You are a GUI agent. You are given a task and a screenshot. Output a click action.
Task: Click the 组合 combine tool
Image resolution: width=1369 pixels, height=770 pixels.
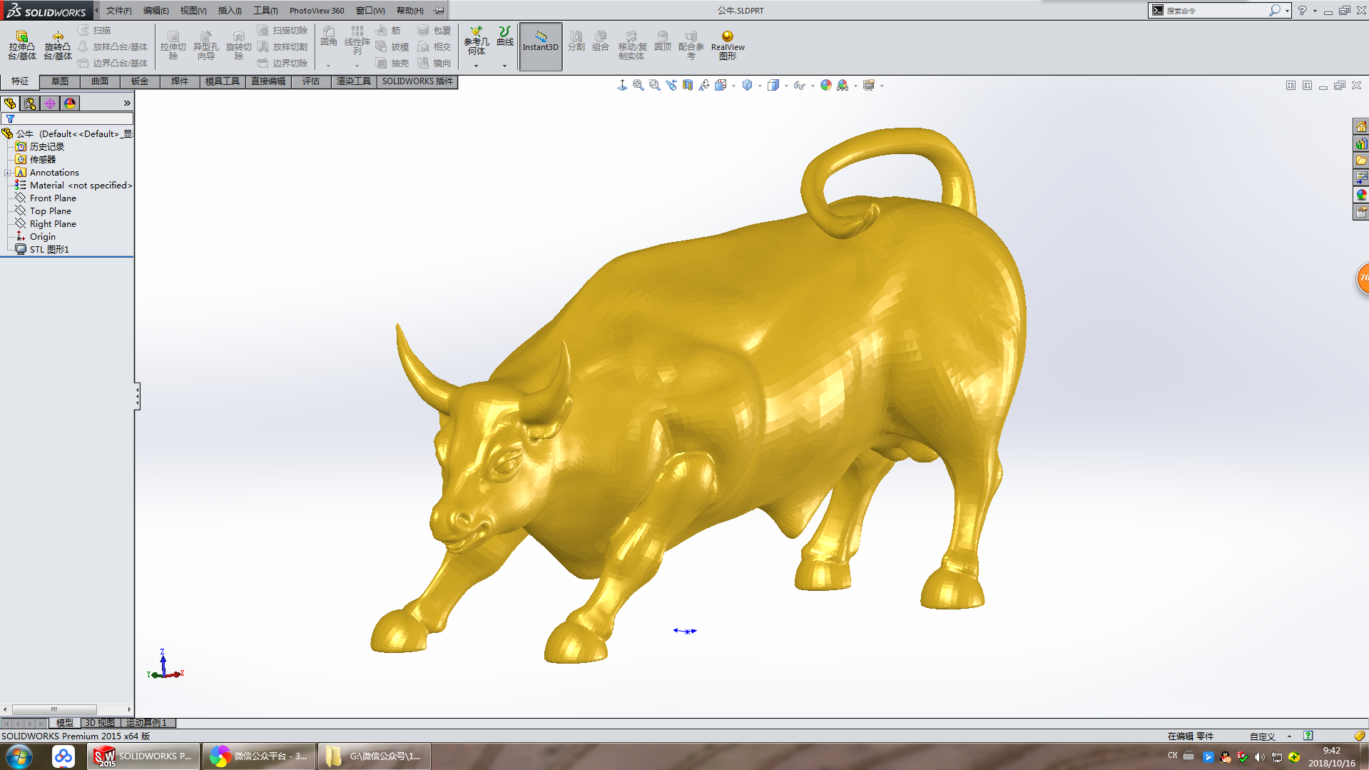(601, 41)
